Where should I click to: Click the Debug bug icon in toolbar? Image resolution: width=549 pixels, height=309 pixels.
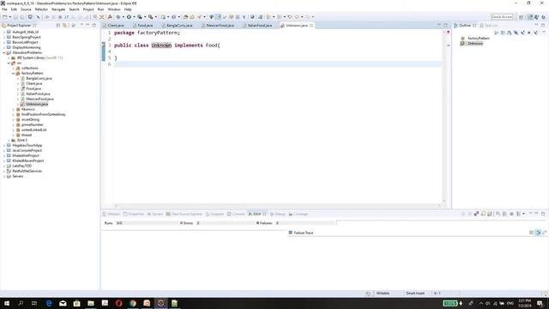(118, 17)
